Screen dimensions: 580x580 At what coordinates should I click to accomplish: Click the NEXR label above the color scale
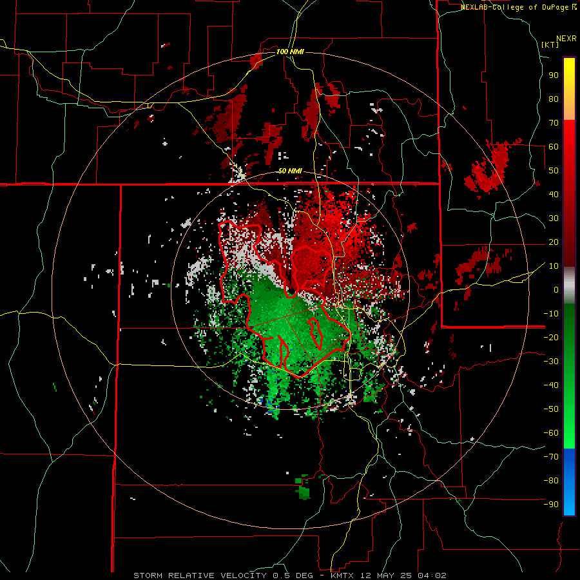(566, 39)
